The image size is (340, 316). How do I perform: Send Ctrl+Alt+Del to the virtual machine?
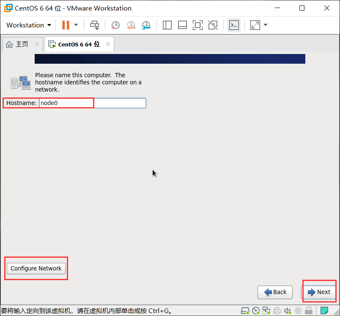[x=95, y=25]
